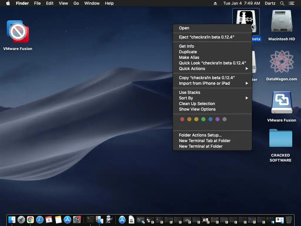Expand the Quick Actions submenu
The width and height of the screenshot is (301, 226).
[x=212, y=68]
